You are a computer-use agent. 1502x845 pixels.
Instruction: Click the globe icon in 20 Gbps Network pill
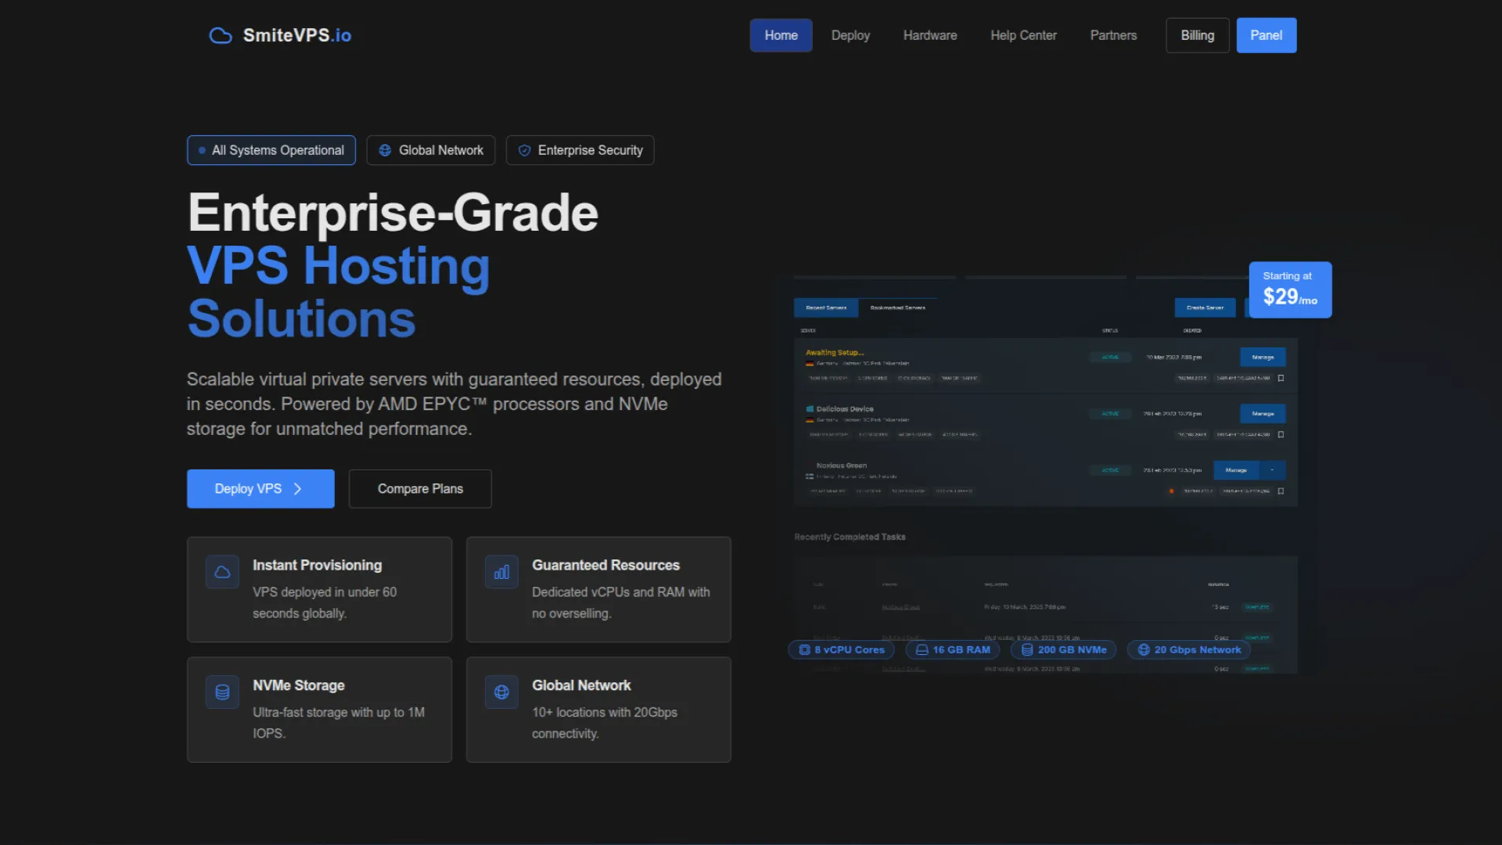tap(1144, 650)
